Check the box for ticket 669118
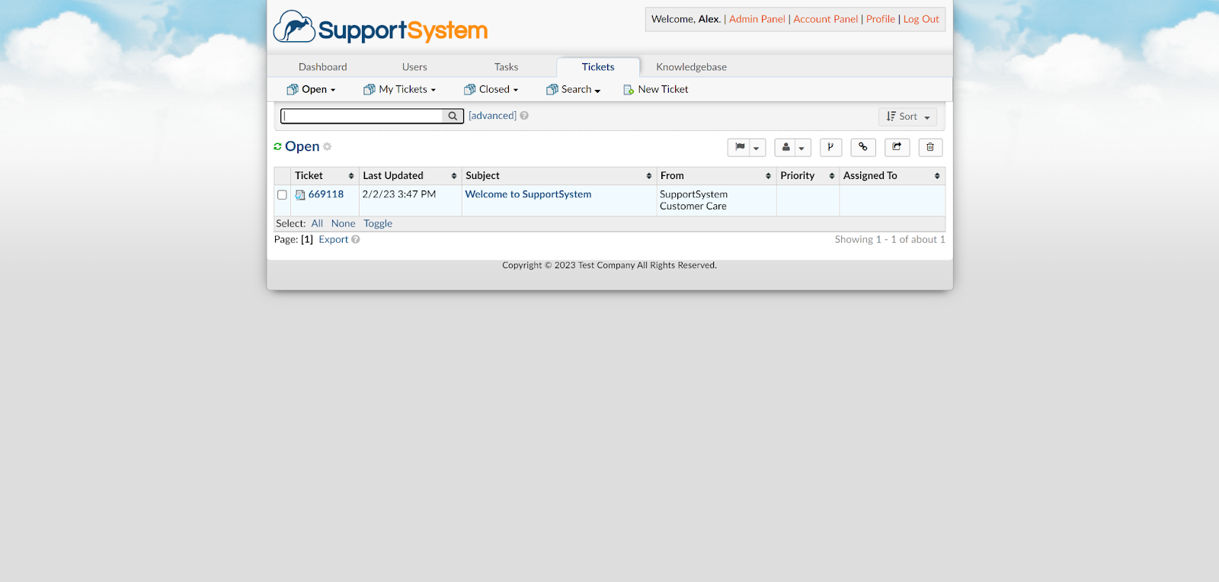Viewport: 1219px width, 582px height. [282, 195]
